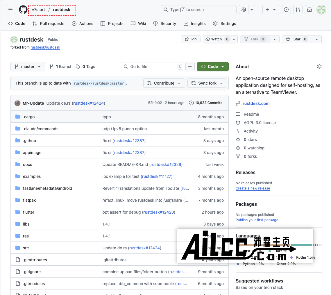View the 1 Branch list
331x295 pixels.
click(61, 67)
